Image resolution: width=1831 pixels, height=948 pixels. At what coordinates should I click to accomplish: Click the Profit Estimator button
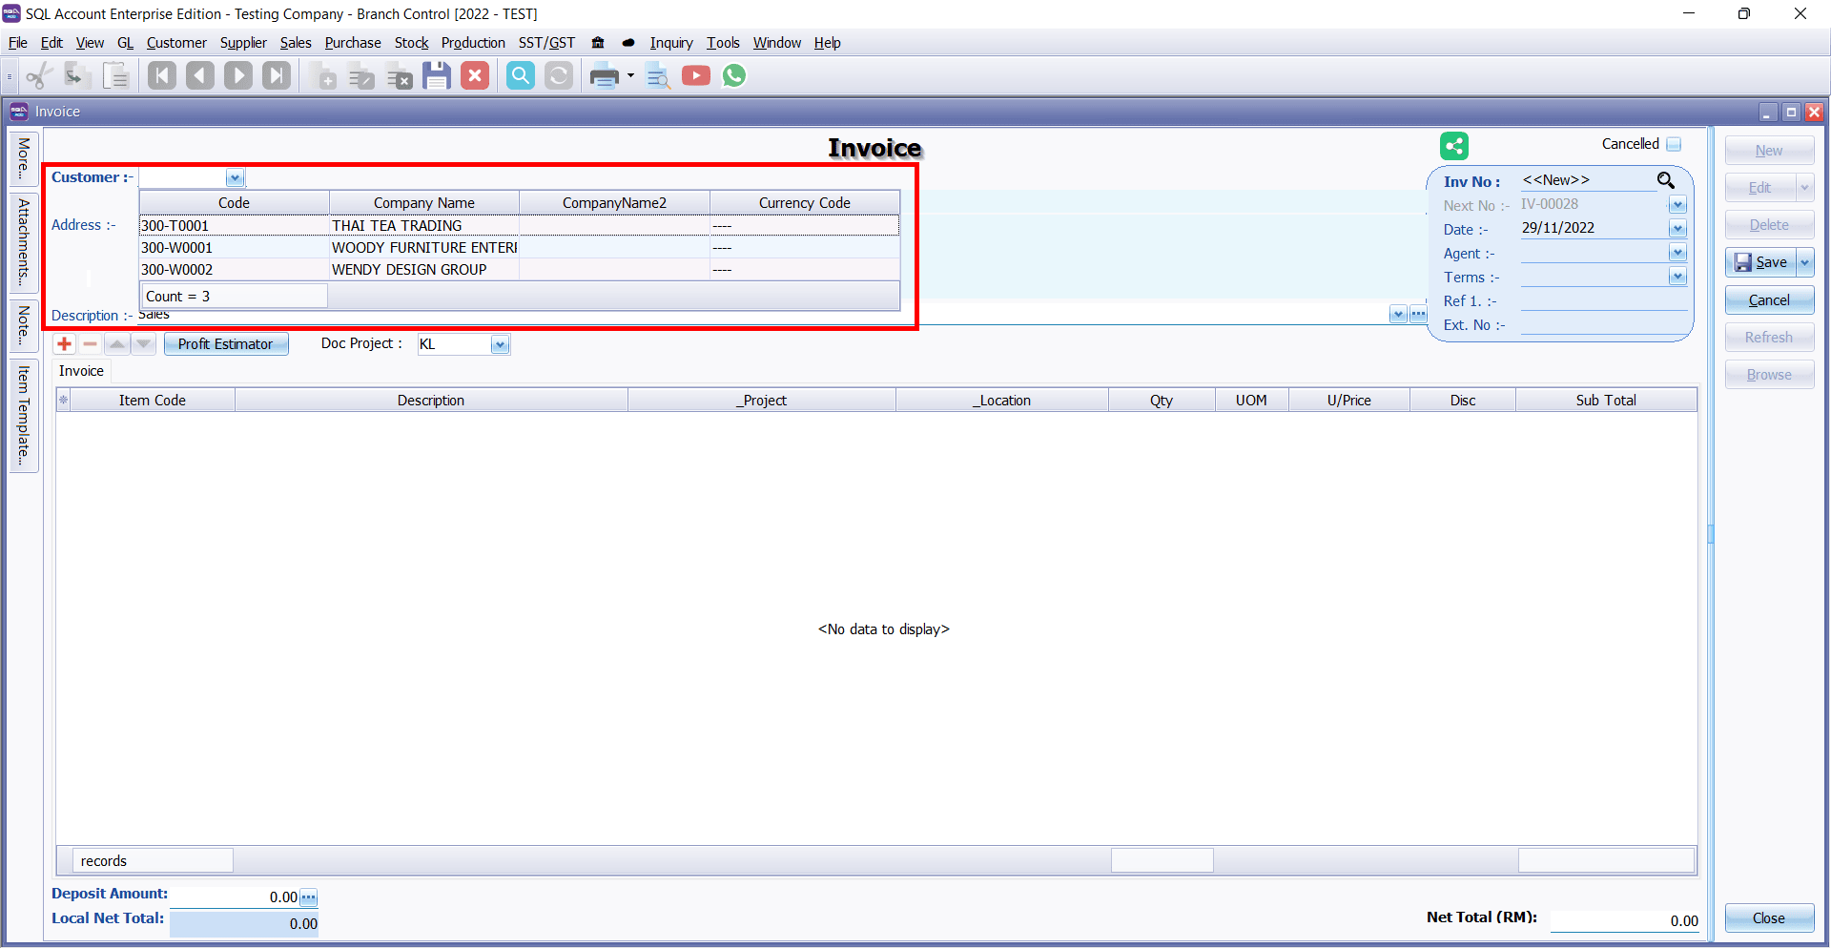(x=226, y=344)
